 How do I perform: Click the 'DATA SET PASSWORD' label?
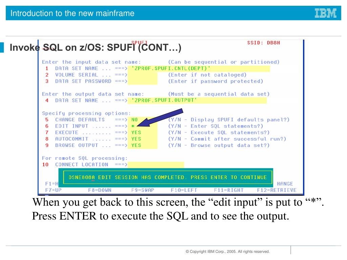(x=83, y=81)
